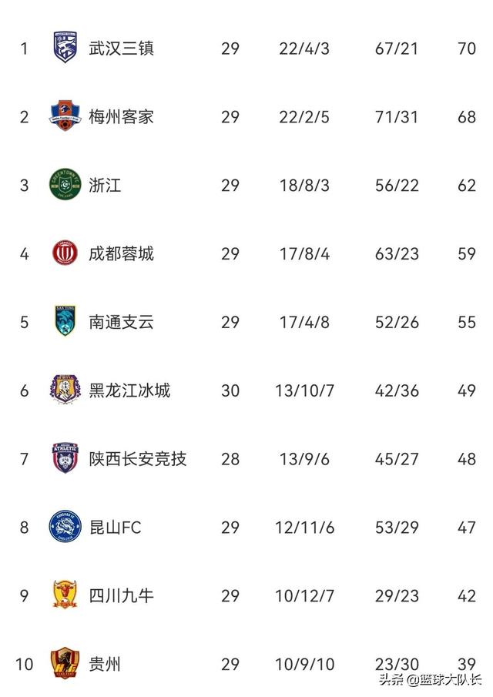The image size is (493, 697).
Task: Click the 70 points value for first place
Action: tap(467, 49)
